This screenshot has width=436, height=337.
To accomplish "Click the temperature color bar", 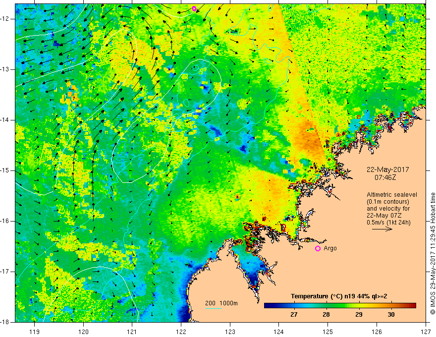I will [x=340, y=305].
